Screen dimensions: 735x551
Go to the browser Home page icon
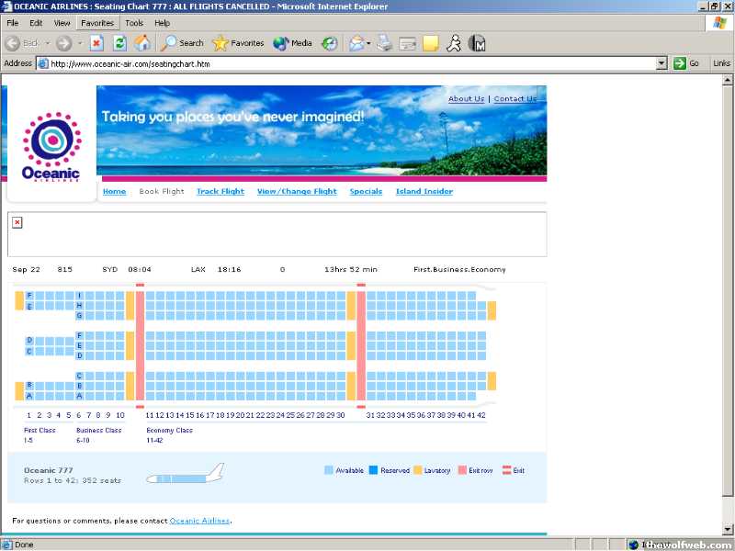coord(142,43)
